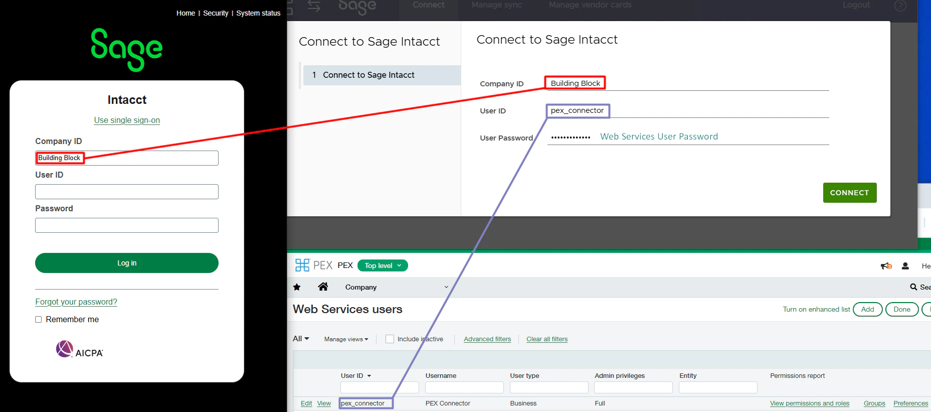The image size is (931, 412).
Task: Click the search magnifier icon
Action: pyautogui.click(x=913, y=287)
